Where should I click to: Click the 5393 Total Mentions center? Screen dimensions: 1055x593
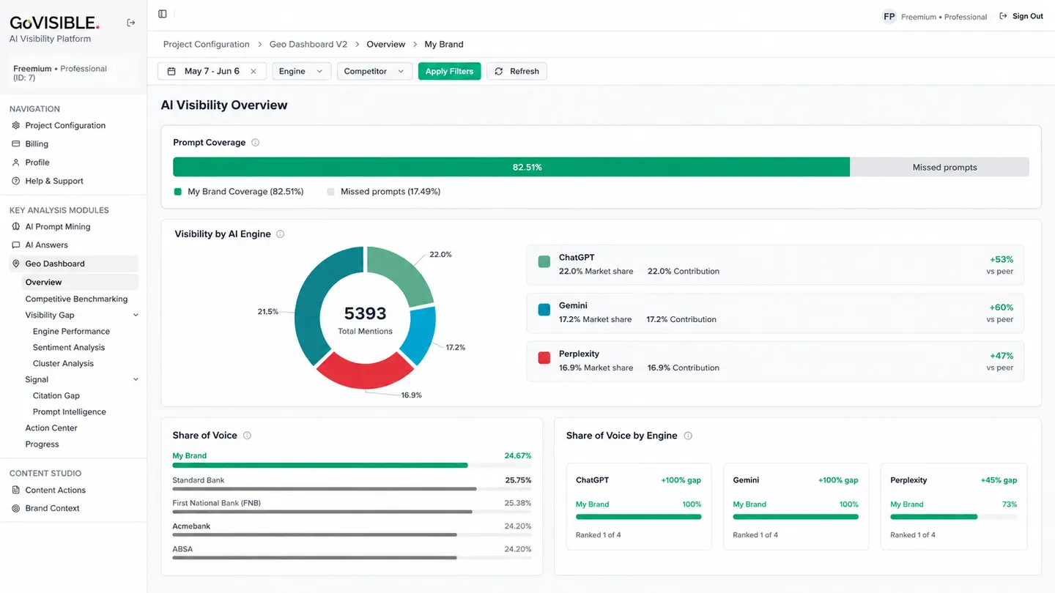pyautogui.click(x=365, y=319)
